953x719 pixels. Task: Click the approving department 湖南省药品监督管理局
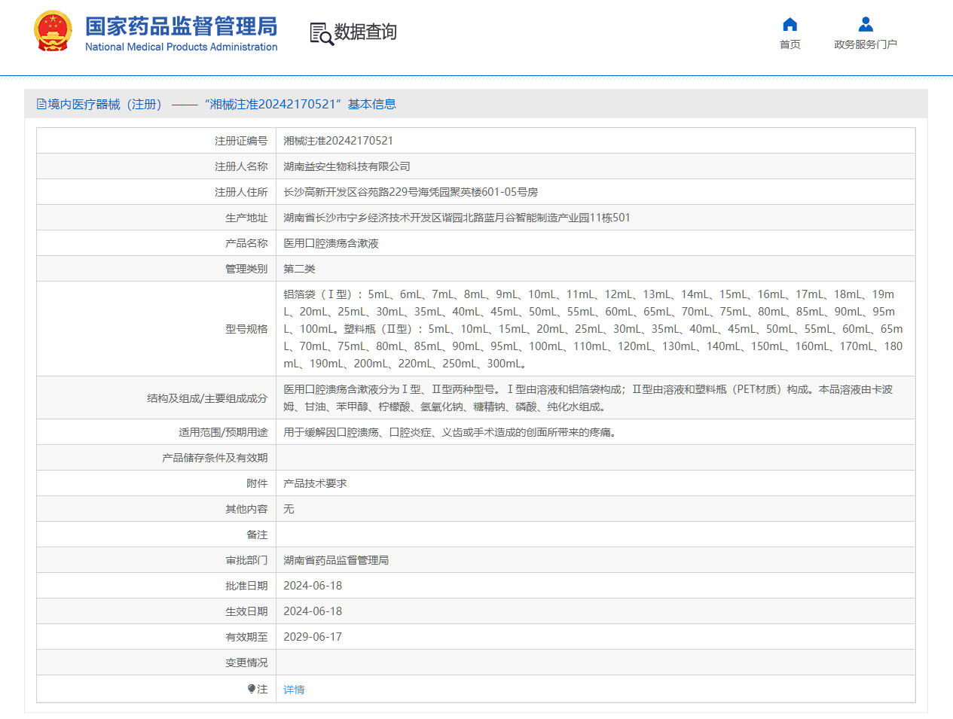coord(336,560)
